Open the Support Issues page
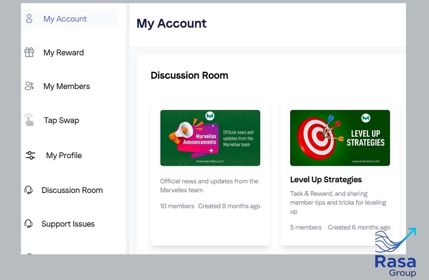Viewport: 429px width, 280px height. point(68,224)
